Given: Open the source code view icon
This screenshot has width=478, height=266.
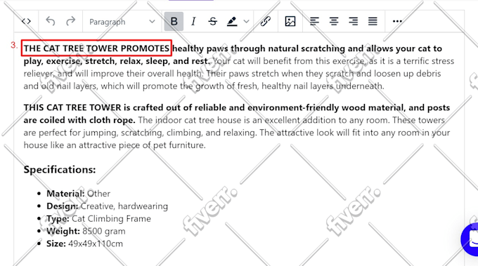Looking at the screenshot, I should click(x=26, y=21).
